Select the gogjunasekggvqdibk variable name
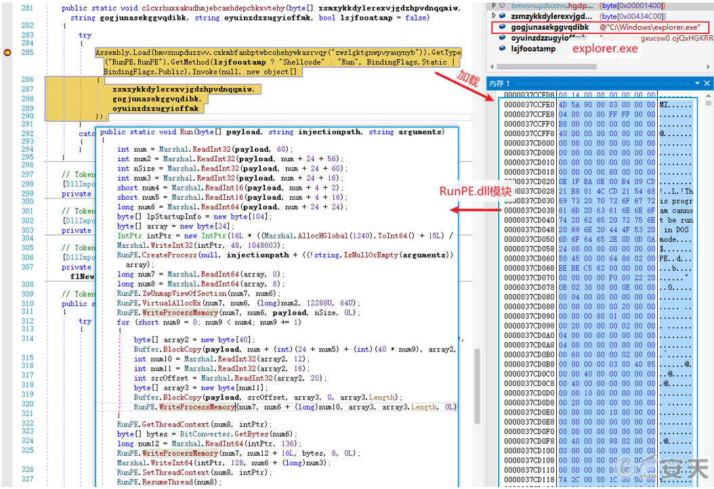This screenshot has height=489, width=714. point(549,27)
